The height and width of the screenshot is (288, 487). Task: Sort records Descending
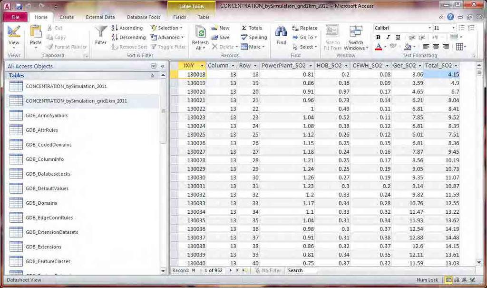pyautogui.click(x=128, y=37)
